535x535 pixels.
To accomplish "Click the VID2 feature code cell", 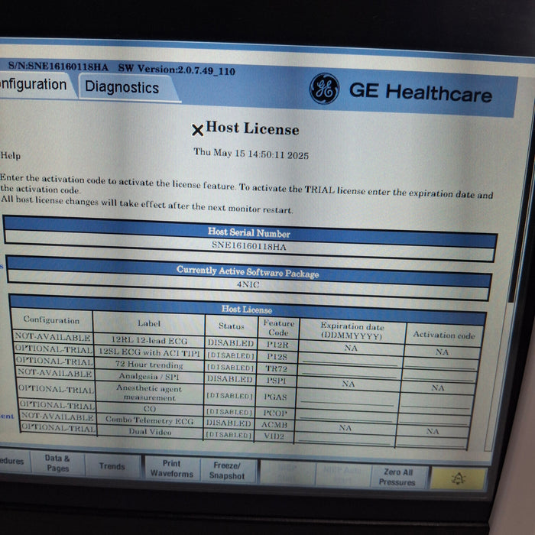I will click(274, 436).
